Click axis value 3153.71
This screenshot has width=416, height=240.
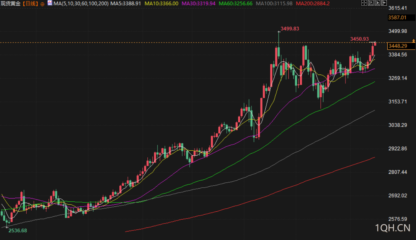398,102
